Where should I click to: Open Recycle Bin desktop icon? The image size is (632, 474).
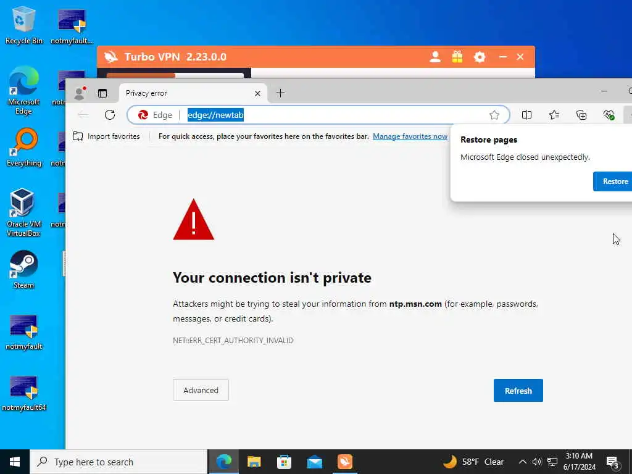click(x=24, y=25)
